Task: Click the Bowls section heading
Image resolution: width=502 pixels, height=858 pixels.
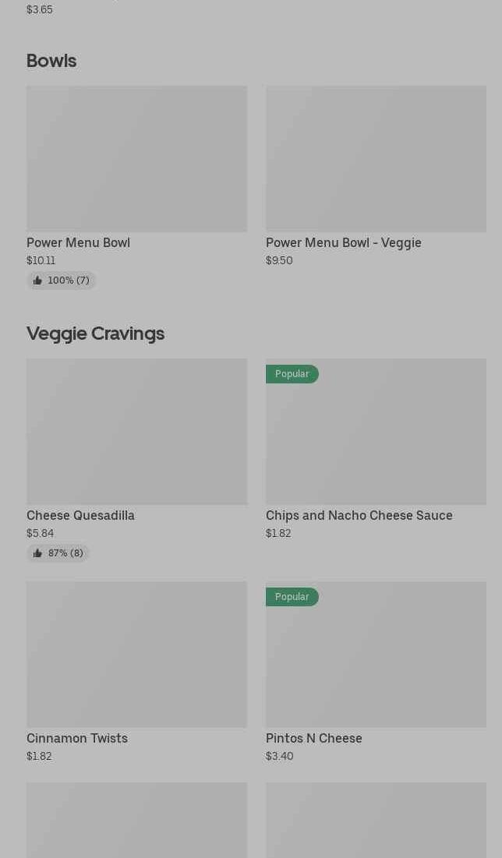Action: click(51, 61)
